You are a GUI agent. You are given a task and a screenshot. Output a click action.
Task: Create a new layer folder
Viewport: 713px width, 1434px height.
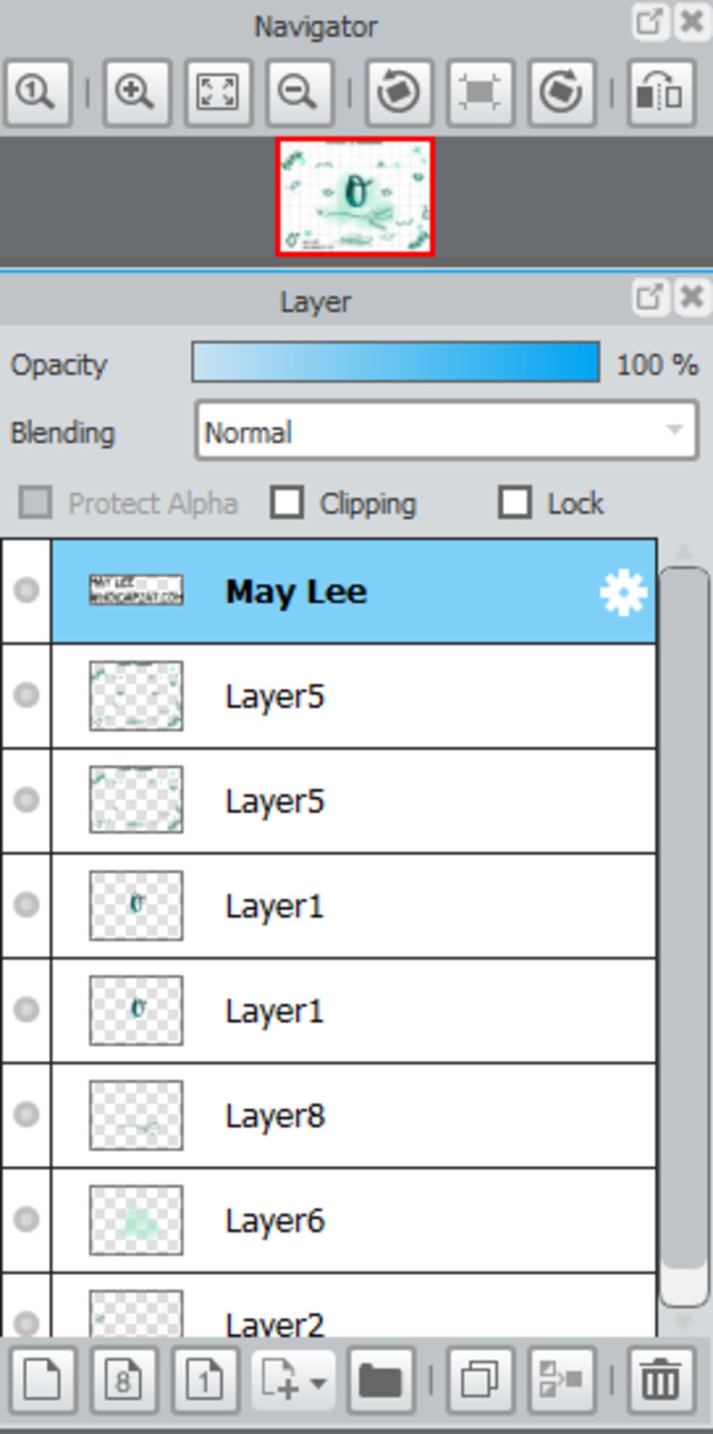point(380,1380)
